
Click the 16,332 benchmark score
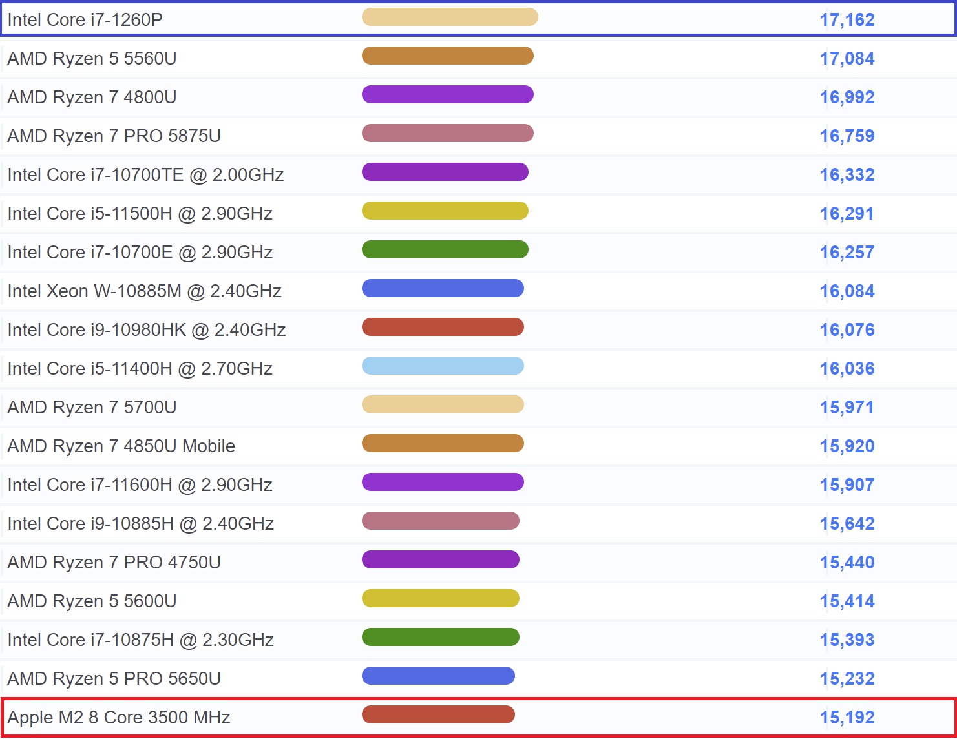pos(847,174)
